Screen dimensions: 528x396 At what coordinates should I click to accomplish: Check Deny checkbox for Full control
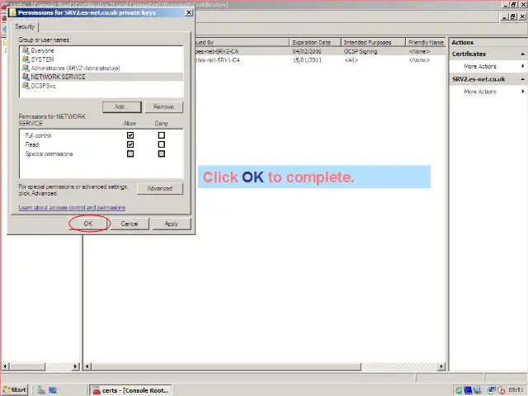click(161, 135)
